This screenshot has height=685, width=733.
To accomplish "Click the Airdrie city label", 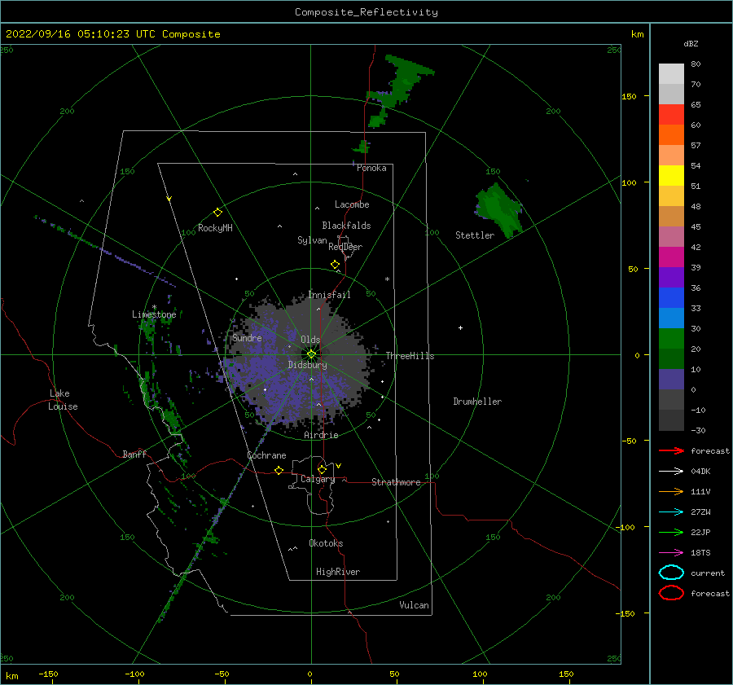I will click(x=321, y=435).
